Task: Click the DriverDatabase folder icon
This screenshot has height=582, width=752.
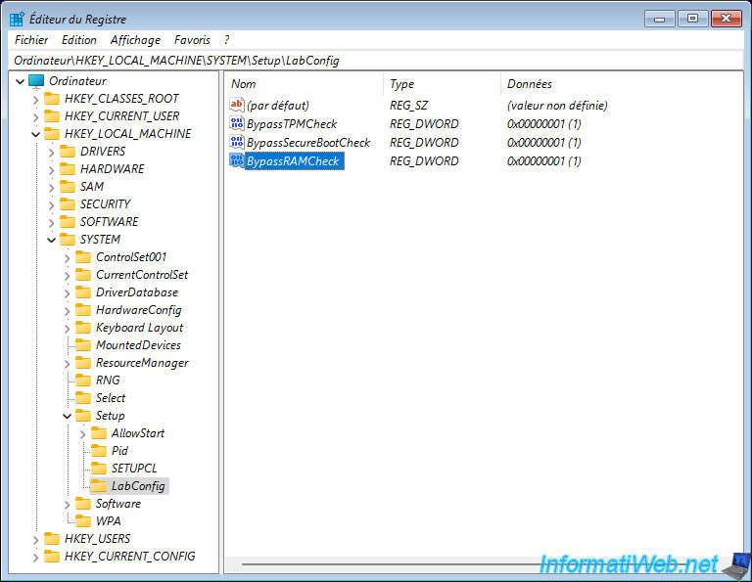Action: pos(83,292)
